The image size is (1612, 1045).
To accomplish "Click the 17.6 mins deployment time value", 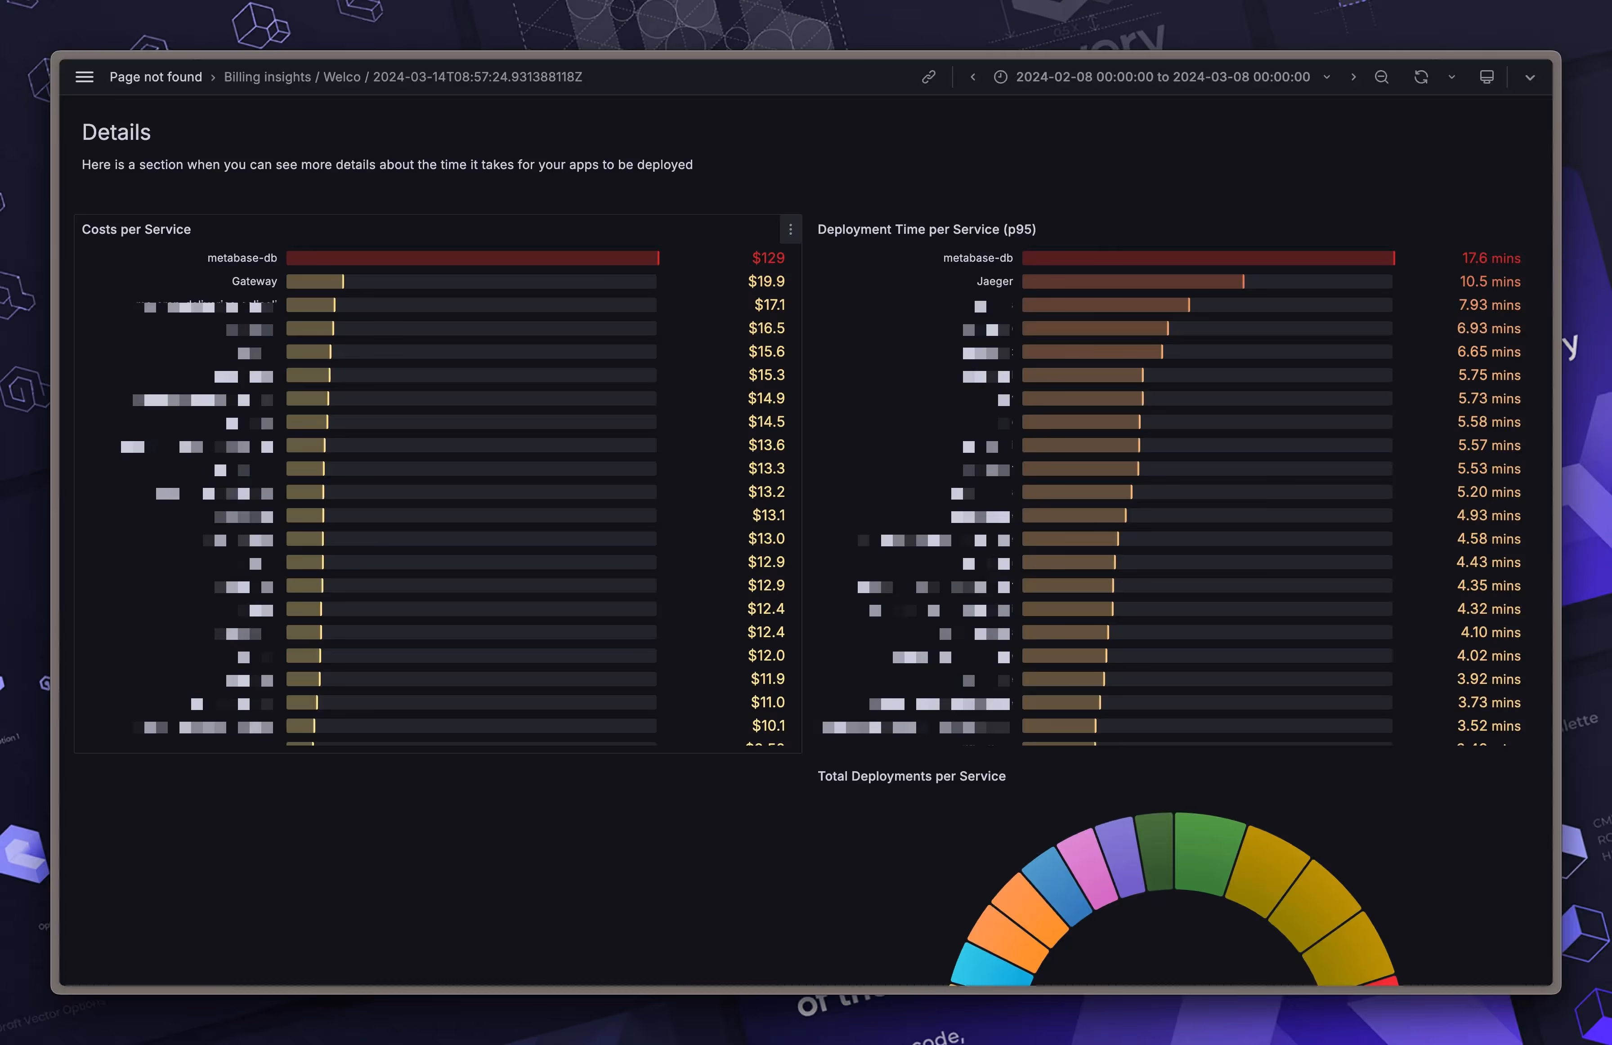I will (1491, 258).
